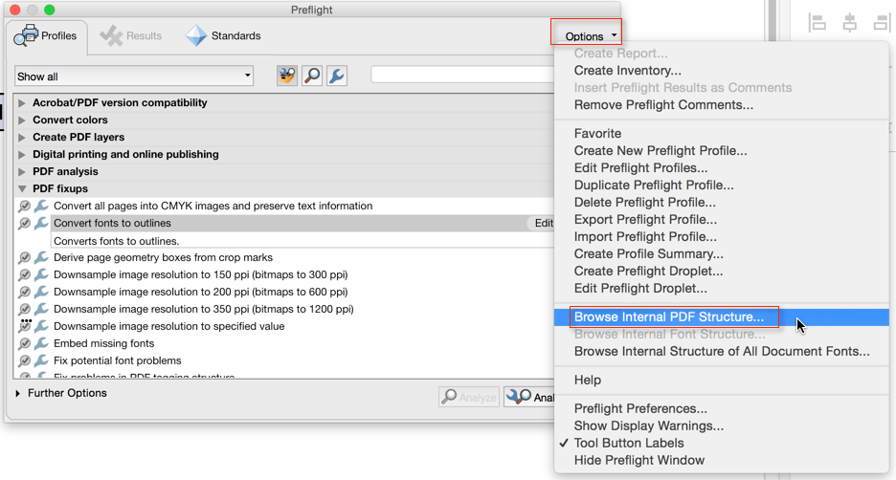Toggle Tool Button Labels menu item

point(721,443)
